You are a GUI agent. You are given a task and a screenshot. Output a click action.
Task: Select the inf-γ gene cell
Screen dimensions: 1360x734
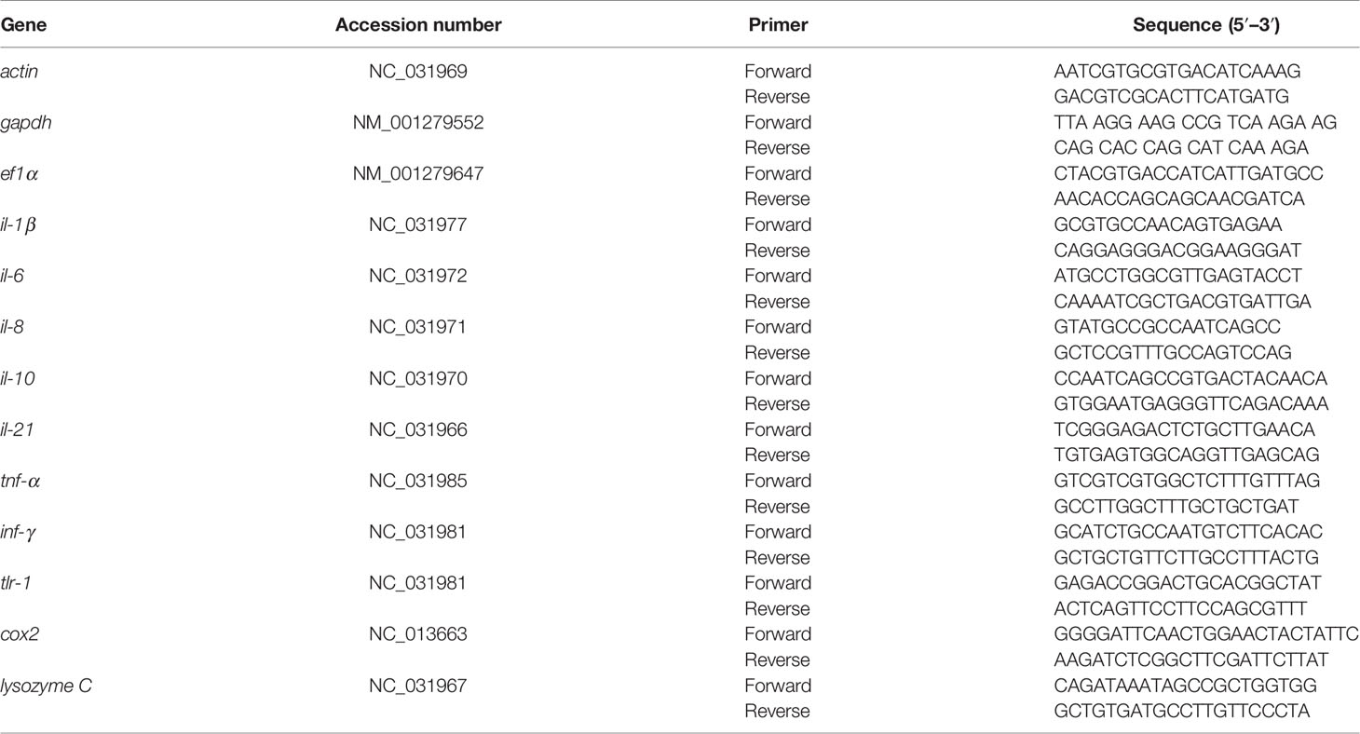(19, 533)
